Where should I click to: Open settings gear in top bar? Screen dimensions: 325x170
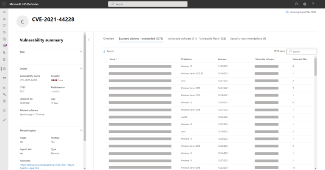305,4
